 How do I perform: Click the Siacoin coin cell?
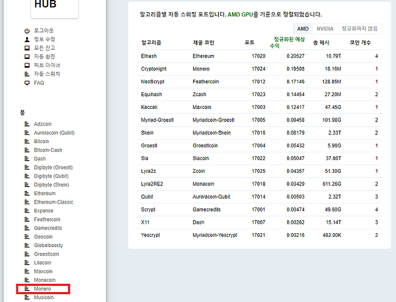pos(201,158)
